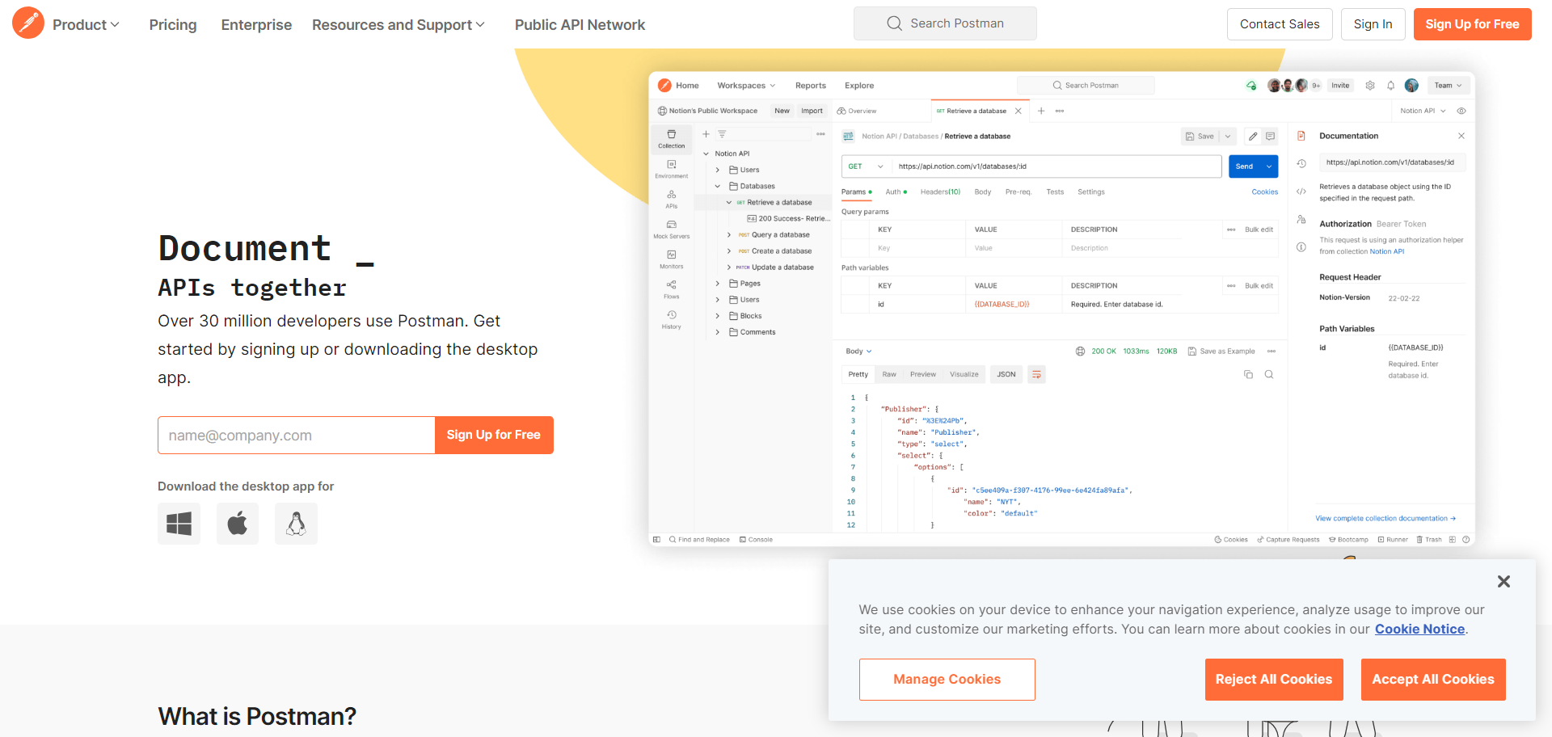This screenshot has width=1552, height=737.
Task: Open the Pricing page from the header
Action: click(173, 24)
